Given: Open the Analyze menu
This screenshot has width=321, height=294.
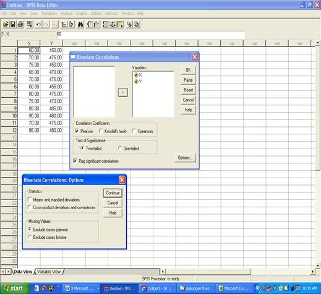Looking at the screenshot, I should 66,14.
